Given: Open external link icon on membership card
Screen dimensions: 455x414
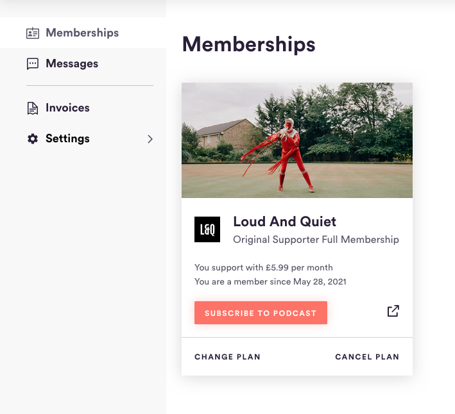Looking at the screenshot, I should click(393, 311).
